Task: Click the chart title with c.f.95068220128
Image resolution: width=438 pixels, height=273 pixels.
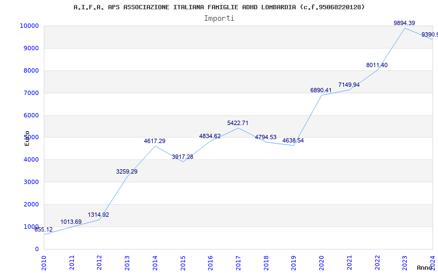Action: pos(220,7)
